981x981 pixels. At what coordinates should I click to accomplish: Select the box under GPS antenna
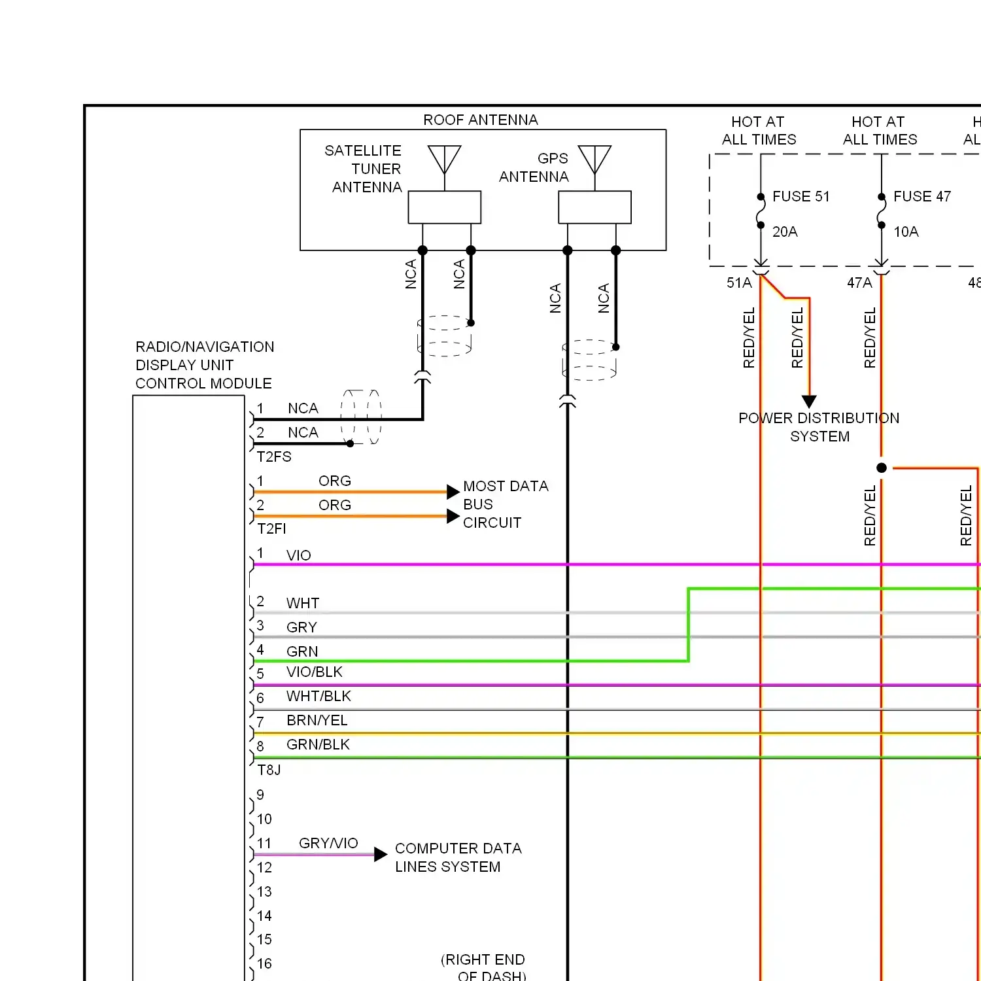pyautogui.click(x=594, y=207)
